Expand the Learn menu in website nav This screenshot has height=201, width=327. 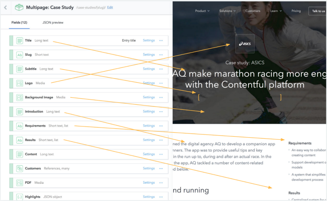[x=276, y=11]
